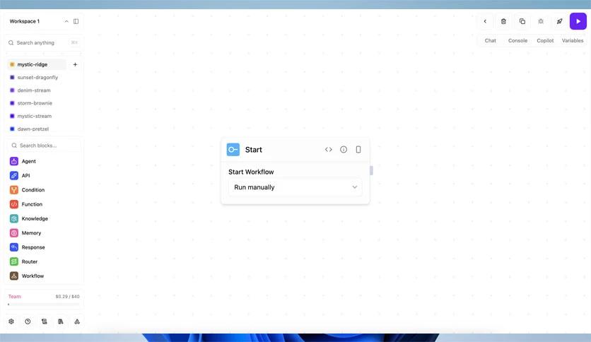Click the Start block title text
Viewport: 591px width, 342px height.
point(253,150)
